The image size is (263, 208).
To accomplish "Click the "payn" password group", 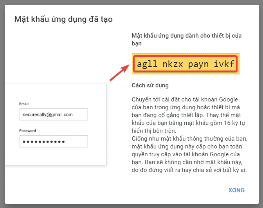I will click(199, 64).
